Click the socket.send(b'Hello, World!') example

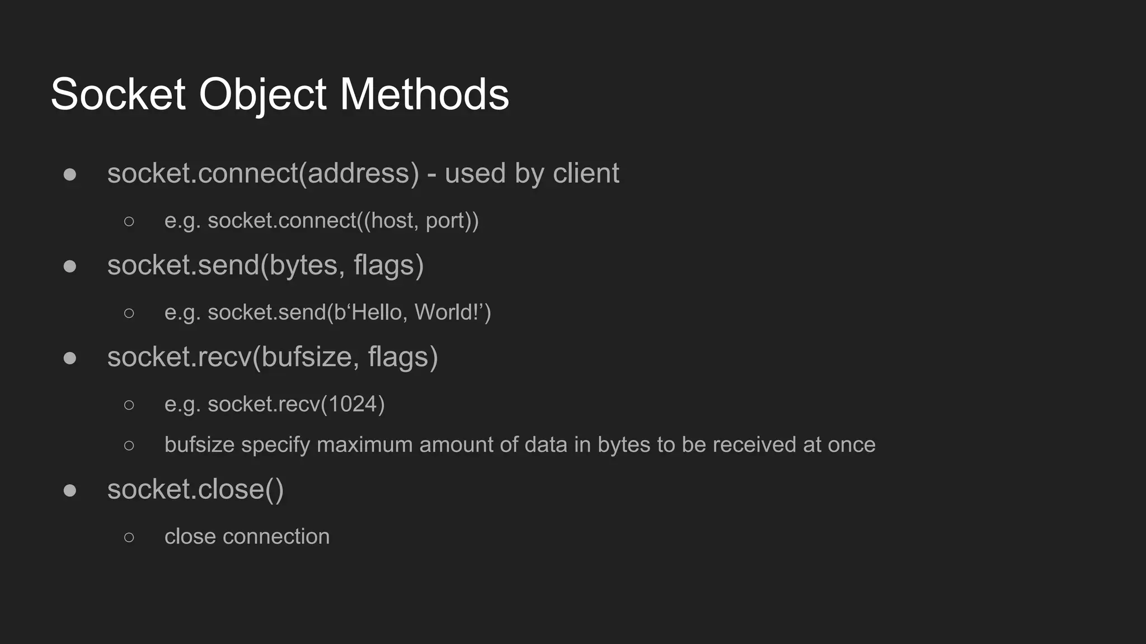click(x=328, y=312)
